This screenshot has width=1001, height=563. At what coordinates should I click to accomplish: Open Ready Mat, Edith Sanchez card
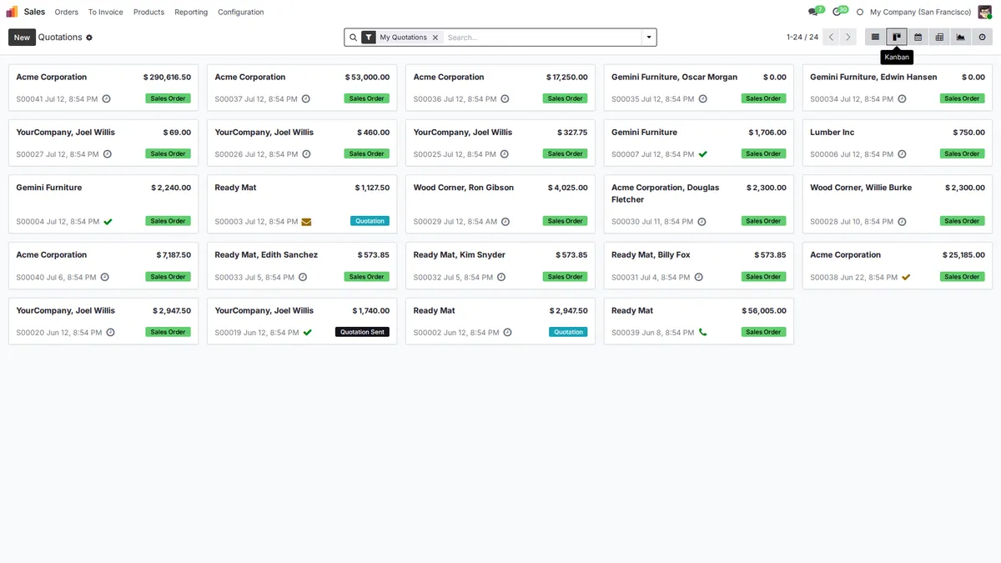point(302,265)
